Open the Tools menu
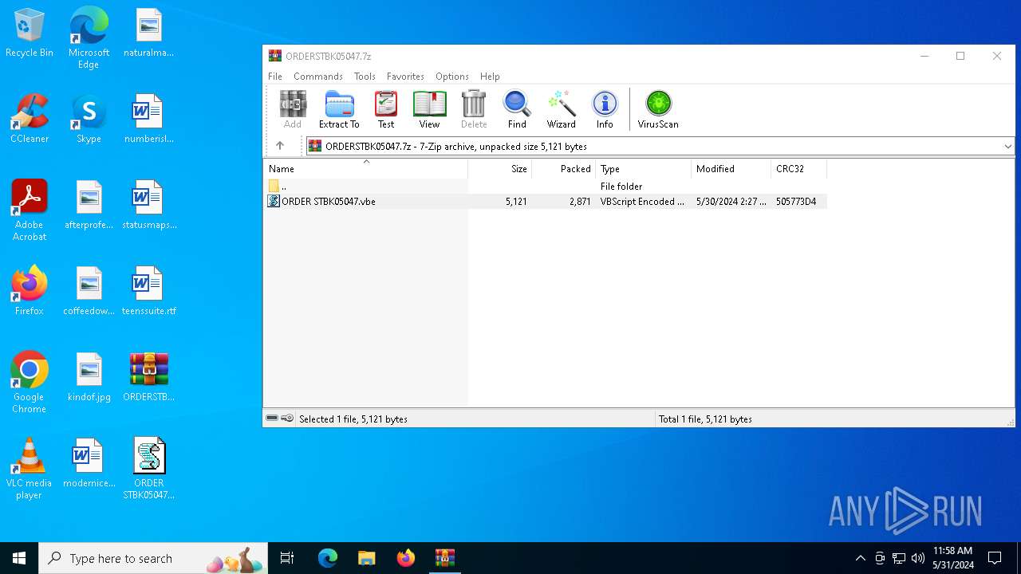The image size is (1021, 574). pos(365,77)
